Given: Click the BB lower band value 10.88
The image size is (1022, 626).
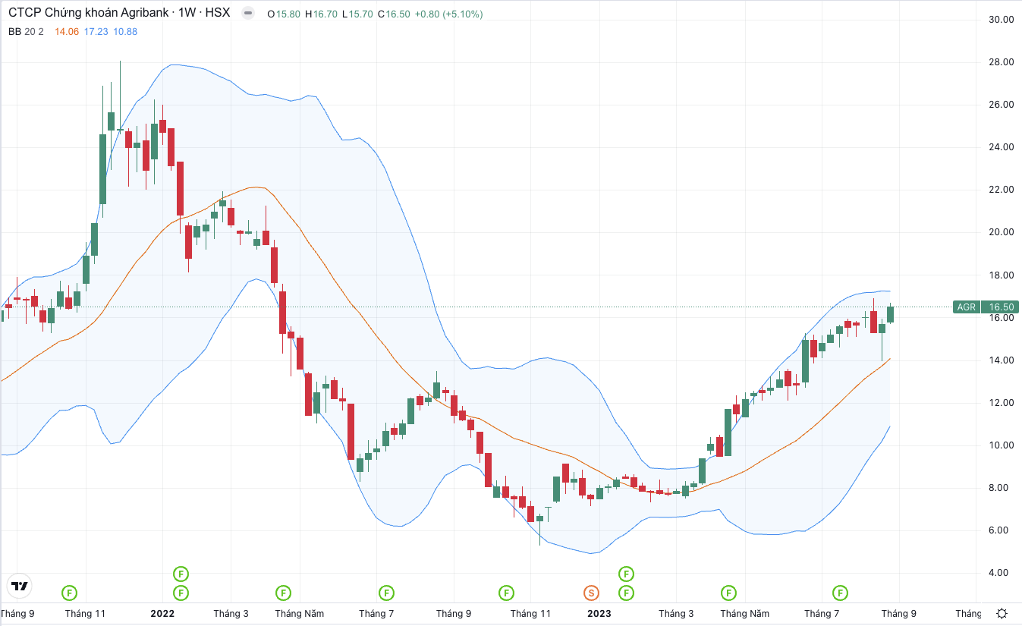Looking at the screenshot, I should click(x=124, y=31).
